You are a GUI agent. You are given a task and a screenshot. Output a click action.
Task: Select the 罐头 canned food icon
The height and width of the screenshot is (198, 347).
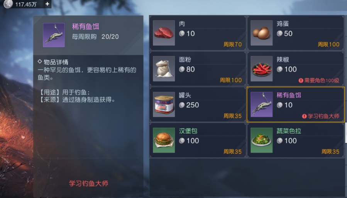164,104
